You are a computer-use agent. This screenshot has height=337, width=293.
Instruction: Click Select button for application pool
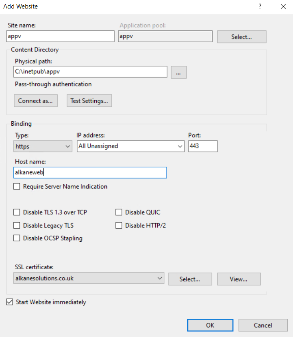tap(241, 37)
